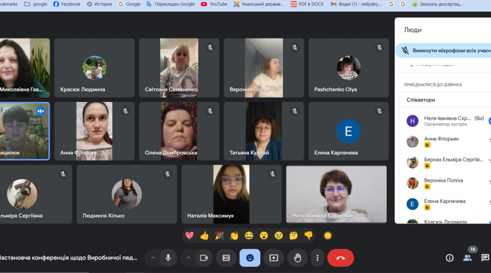Select the yellow skin tone swatch
Screen dimensions: 491x273
point(328,236)
